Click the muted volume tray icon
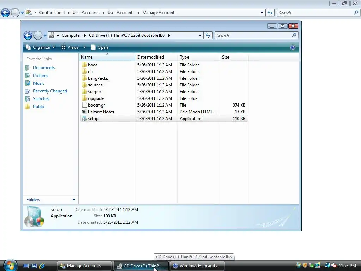361x271 pixels. tap(334, 265)
